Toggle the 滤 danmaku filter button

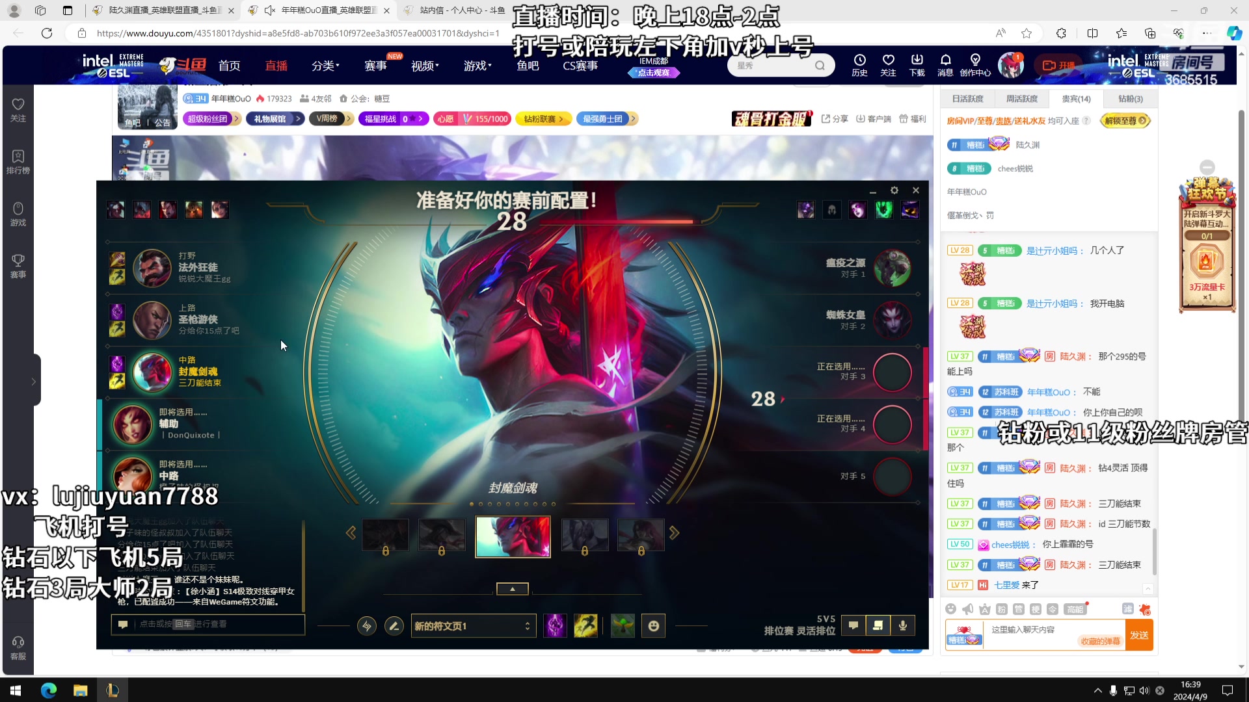1128,608
